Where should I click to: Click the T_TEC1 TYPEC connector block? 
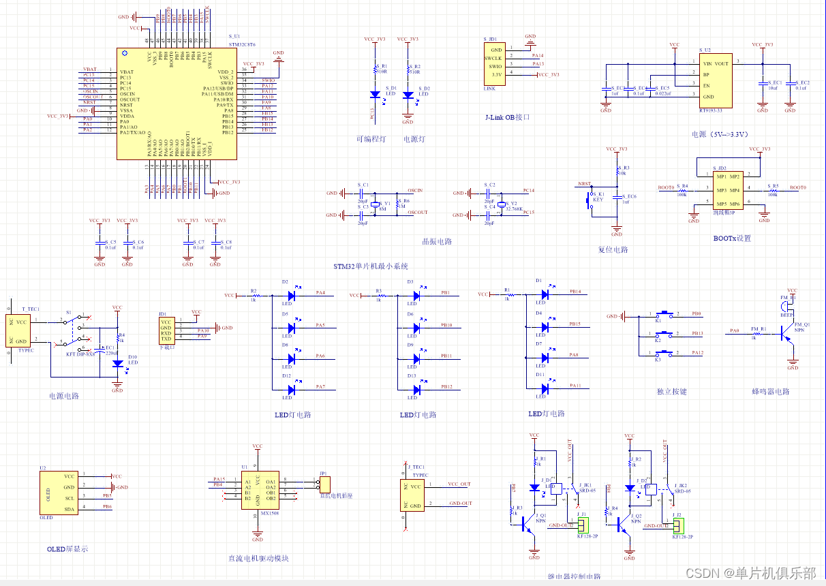point(19,330)
